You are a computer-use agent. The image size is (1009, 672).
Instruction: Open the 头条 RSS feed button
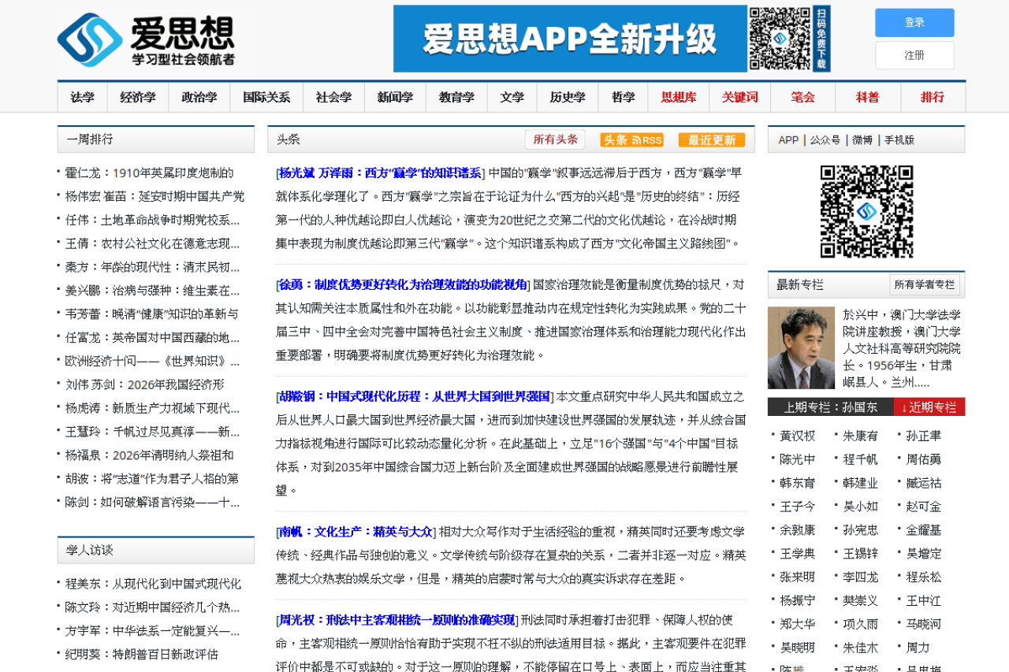pos(631,140)
